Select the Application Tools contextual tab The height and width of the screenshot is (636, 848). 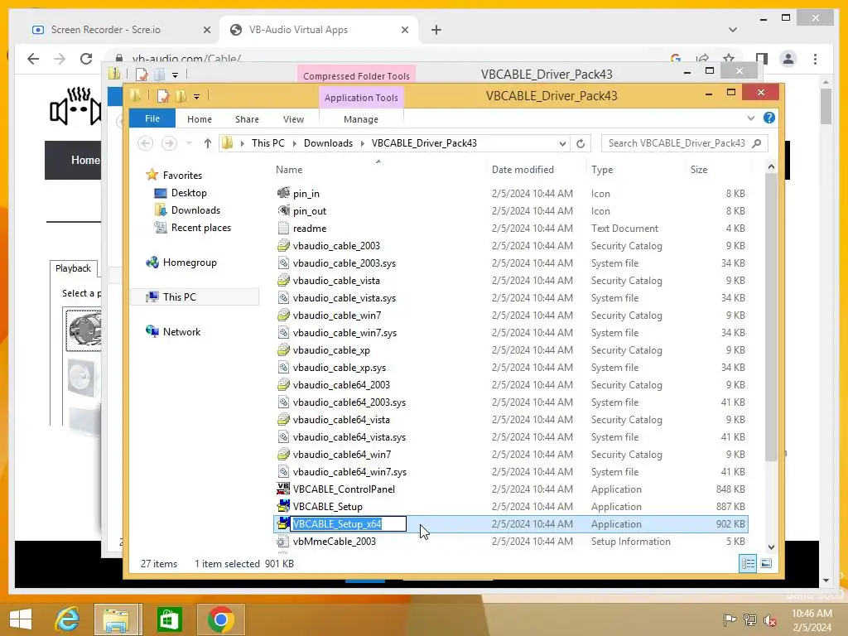[x=361, y=98]
